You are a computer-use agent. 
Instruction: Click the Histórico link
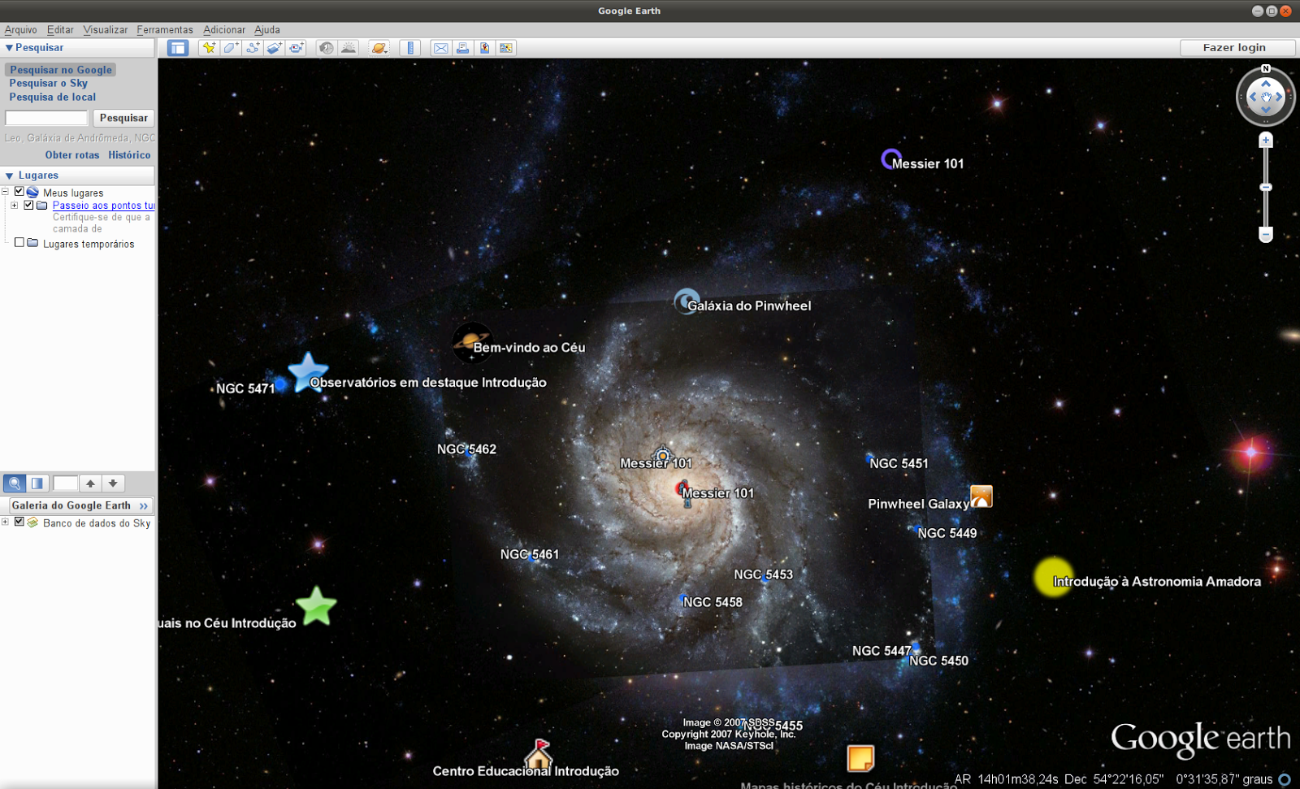pos(129,155)
